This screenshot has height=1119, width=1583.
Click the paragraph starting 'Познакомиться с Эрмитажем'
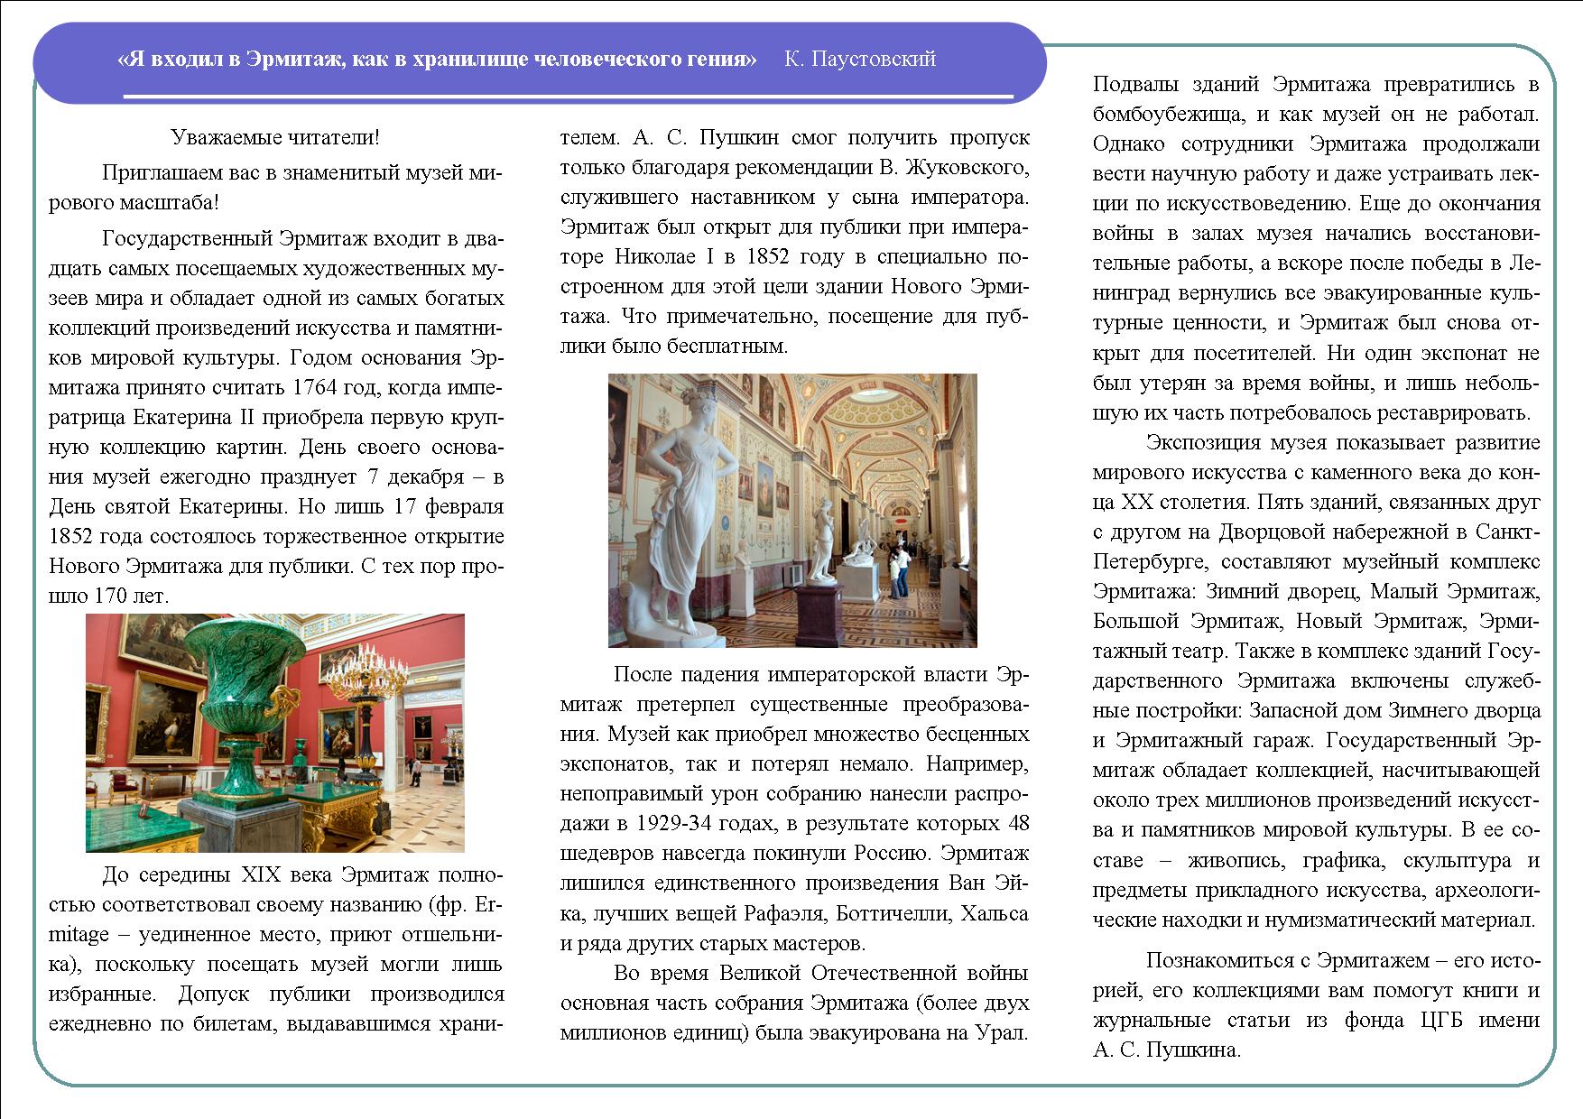pos(1316,1004)
